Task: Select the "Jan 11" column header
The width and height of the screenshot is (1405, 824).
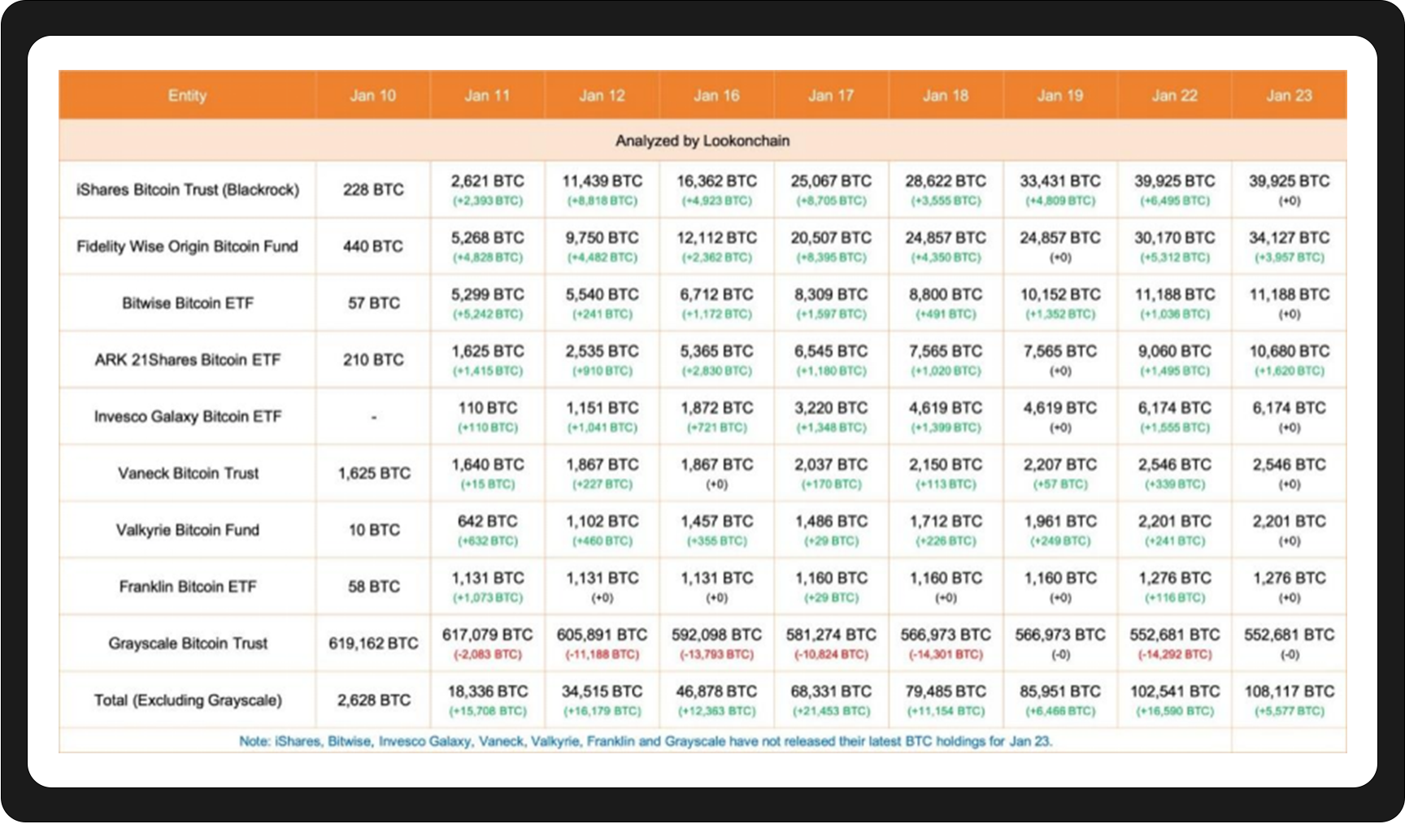Action: point(487,95)
